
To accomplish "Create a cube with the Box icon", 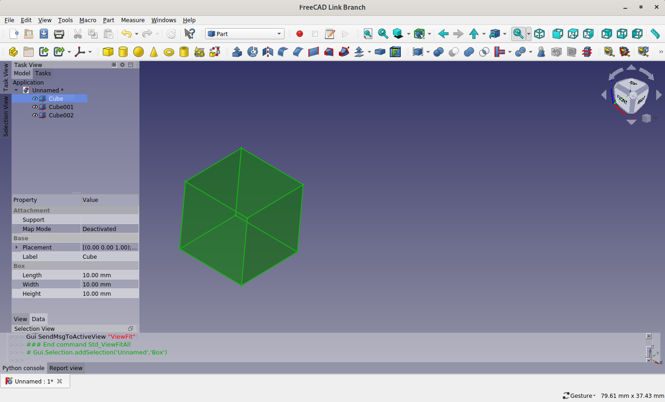I will (108, 52).
